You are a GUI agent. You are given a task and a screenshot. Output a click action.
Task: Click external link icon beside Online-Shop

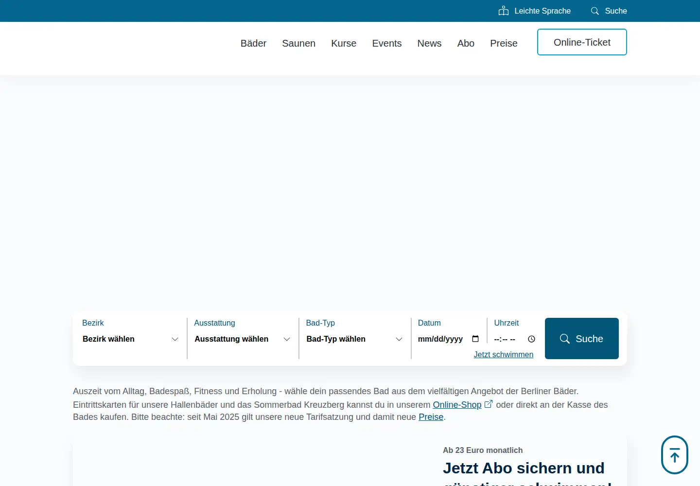click(x=489, y=404)
